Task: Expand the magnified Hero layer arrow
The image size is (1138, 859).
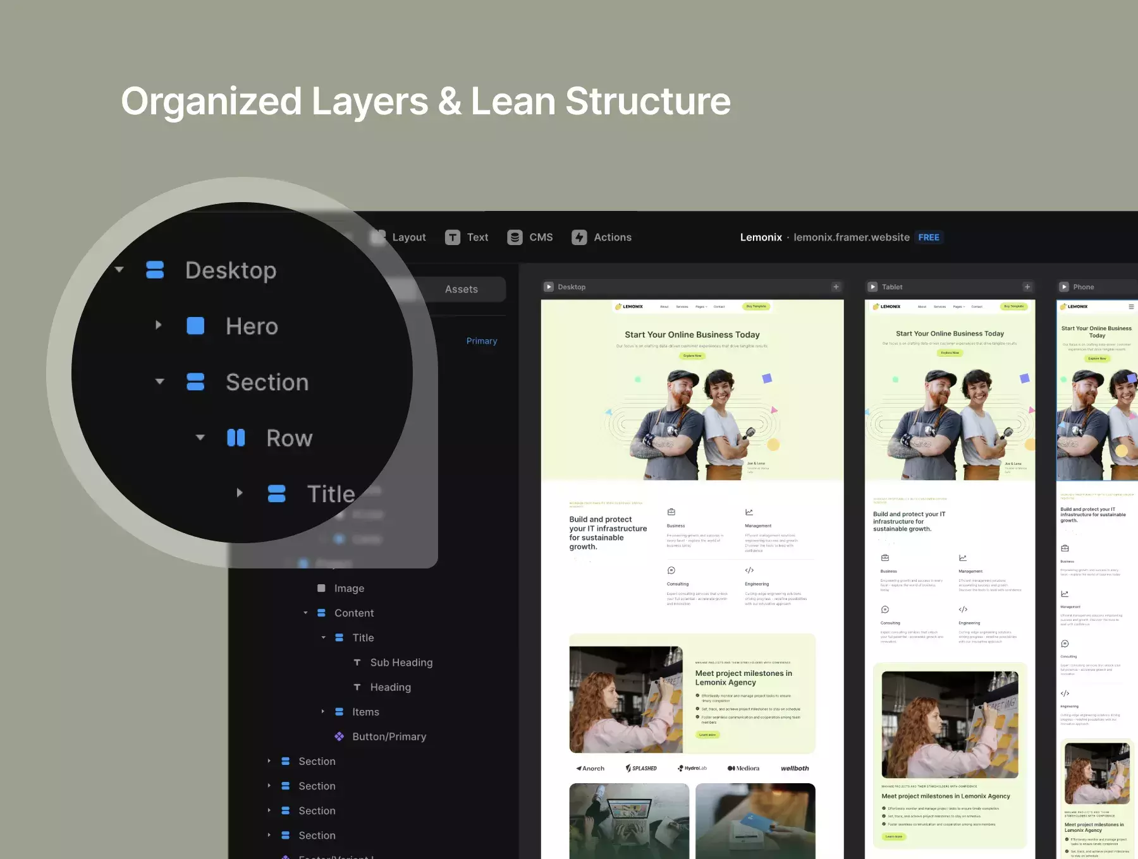Action: tap(159, 325)
